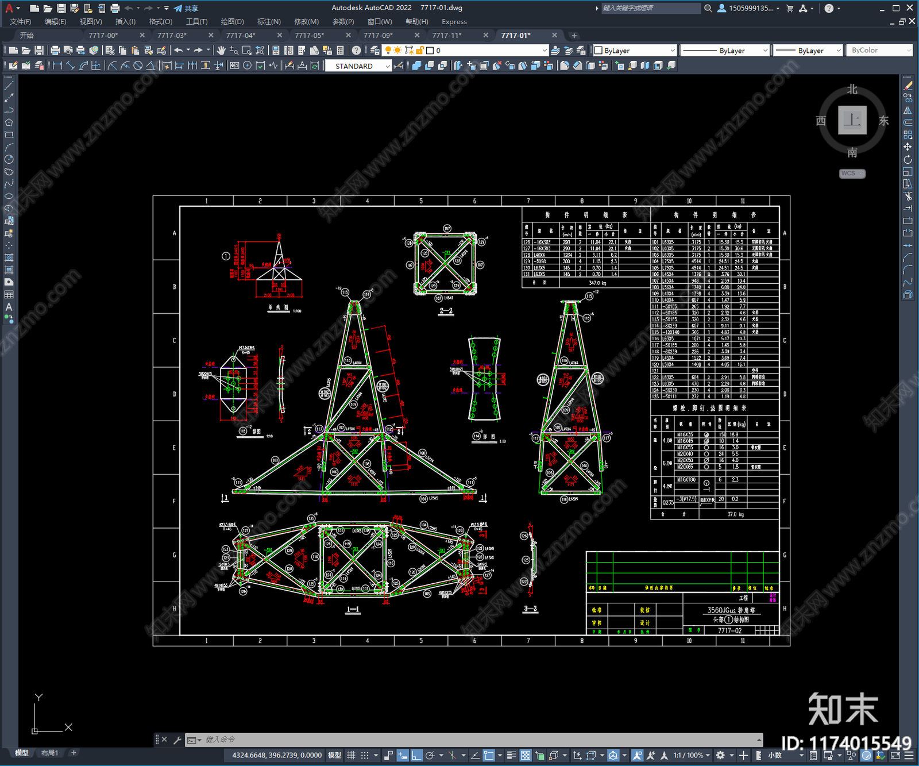
Task: Switch to the 布局1 layout tab
Action: coord(49,753)
